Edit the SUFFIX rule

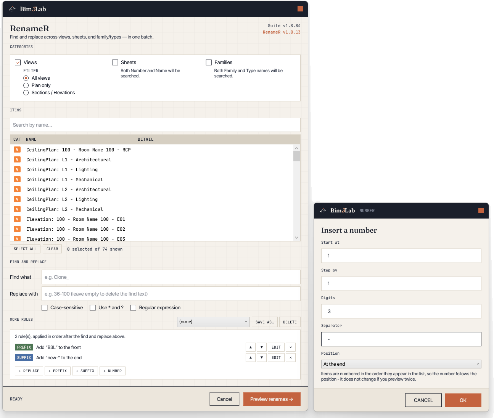(276, 358)
